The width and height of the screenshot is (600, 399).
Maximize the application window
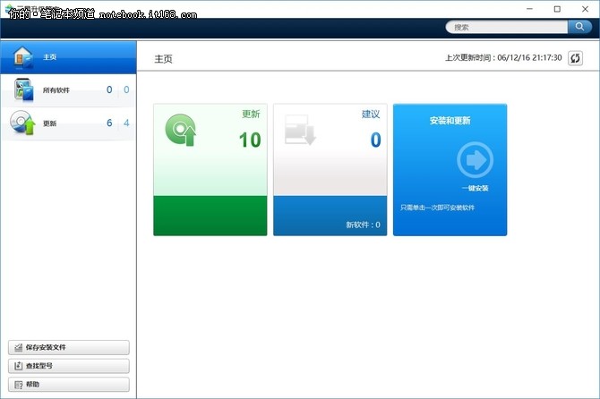coord(557,8)
